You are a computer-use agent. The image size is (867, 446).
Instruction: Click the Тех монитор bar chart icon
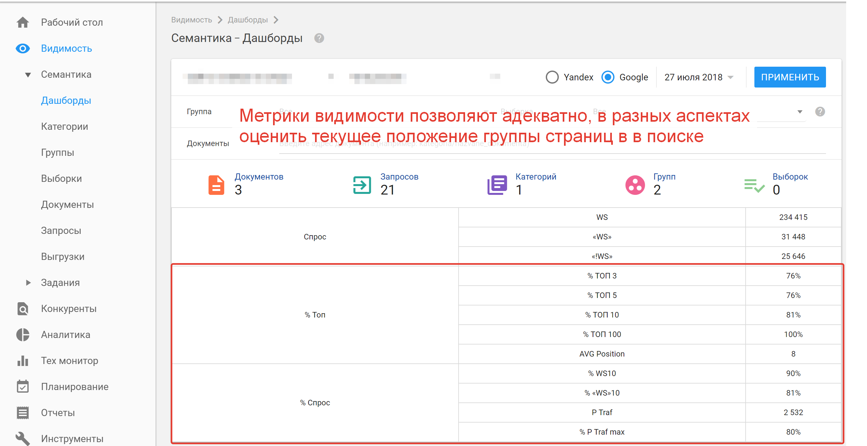22,360
